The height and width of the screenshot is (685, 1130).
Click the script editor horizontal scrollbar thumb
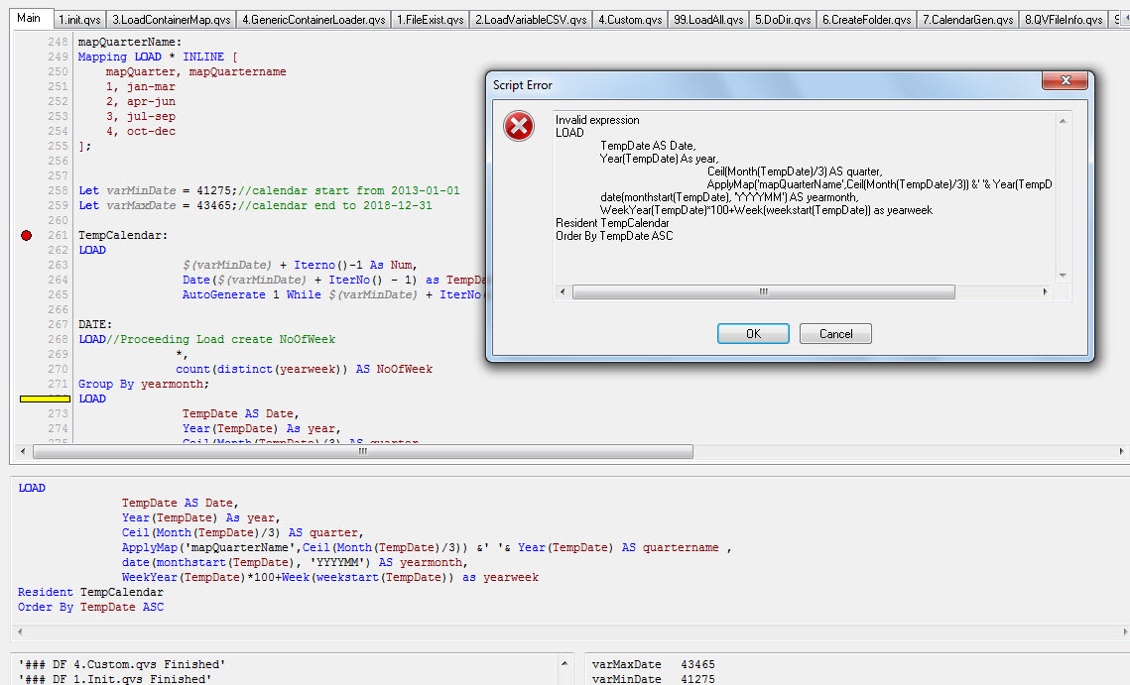point(362,452)
